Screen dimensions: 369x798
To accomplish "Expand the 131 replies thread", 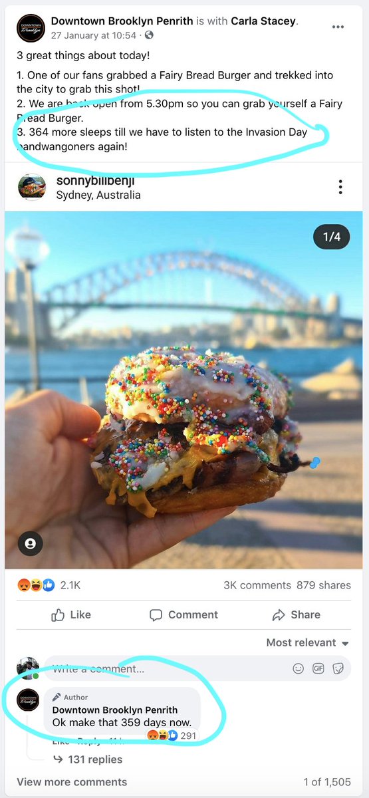I will pos(88,759).
